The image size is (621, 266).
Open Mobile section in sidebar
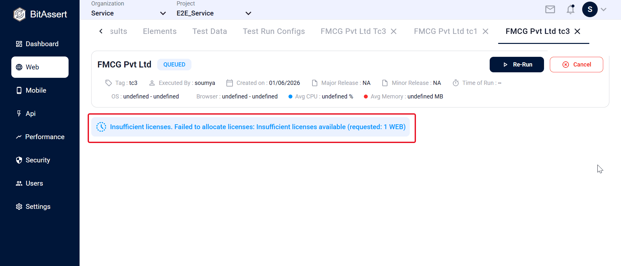coord(40,90)
